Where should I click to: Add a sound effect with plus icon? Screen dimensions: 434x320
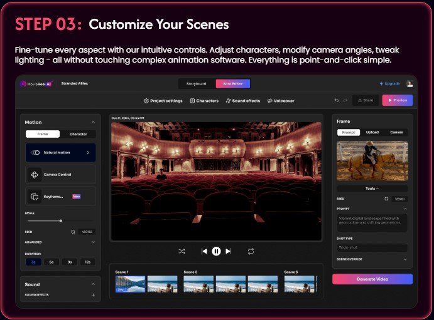click(x=93, y=294)
